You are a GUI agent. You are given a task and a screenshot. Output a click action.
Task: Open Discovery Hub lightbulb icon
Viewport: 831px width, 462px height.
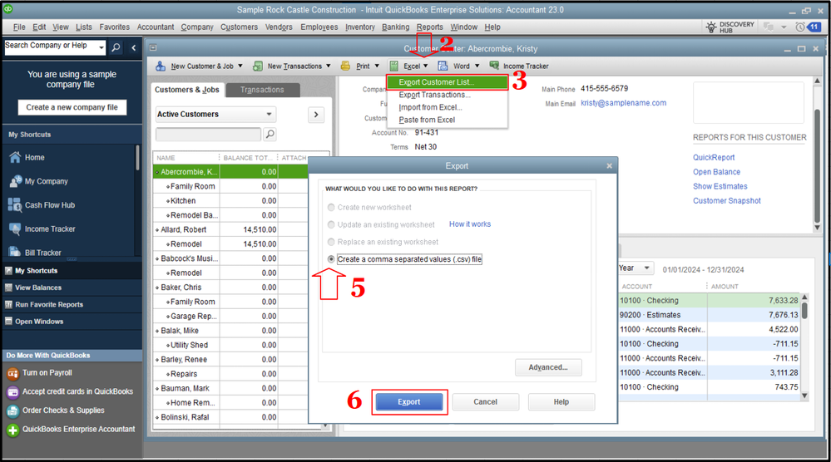pos(711,27)
